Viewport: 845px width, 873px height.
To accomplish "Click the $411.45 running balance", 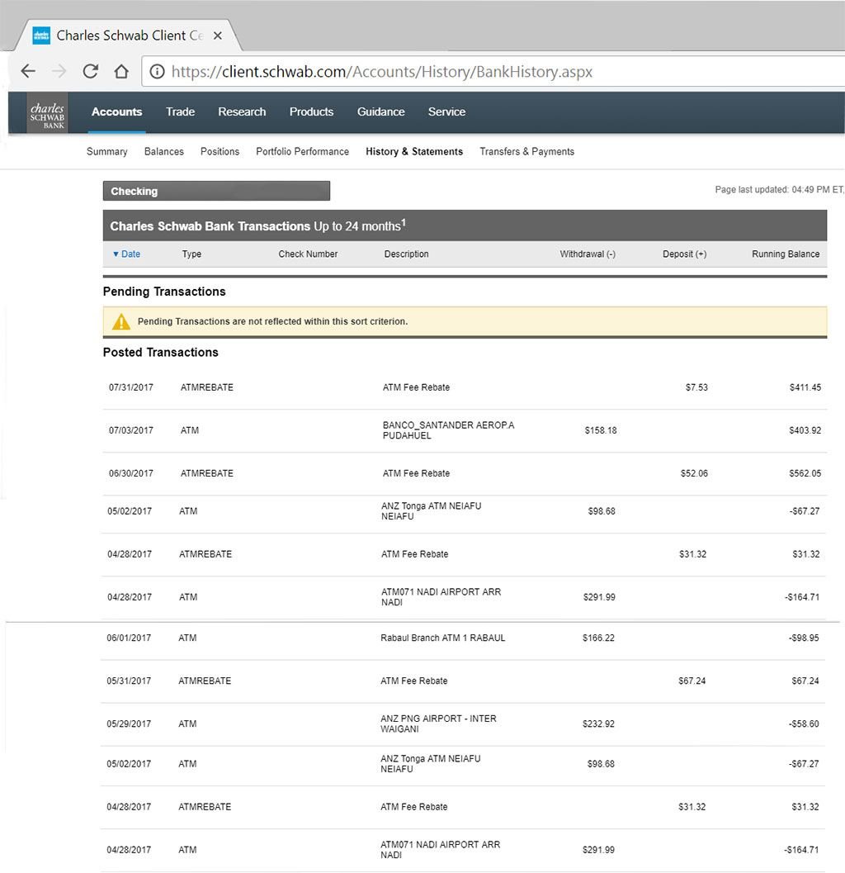I will tap(805, 387).
